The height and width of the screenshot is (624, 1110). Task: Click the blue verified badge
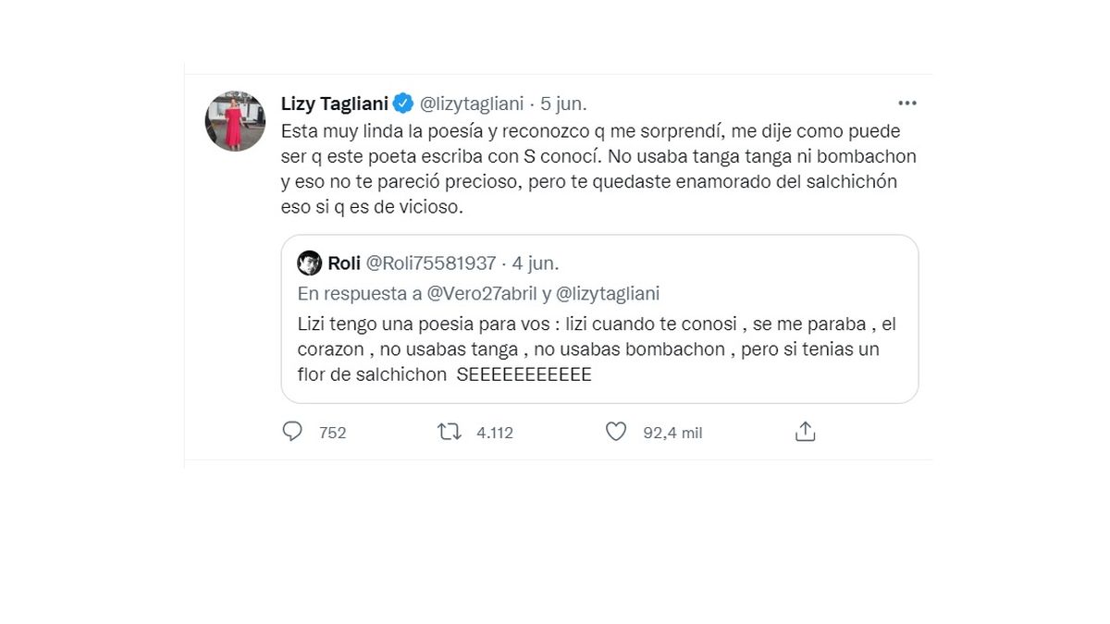[x=403, y=103]
